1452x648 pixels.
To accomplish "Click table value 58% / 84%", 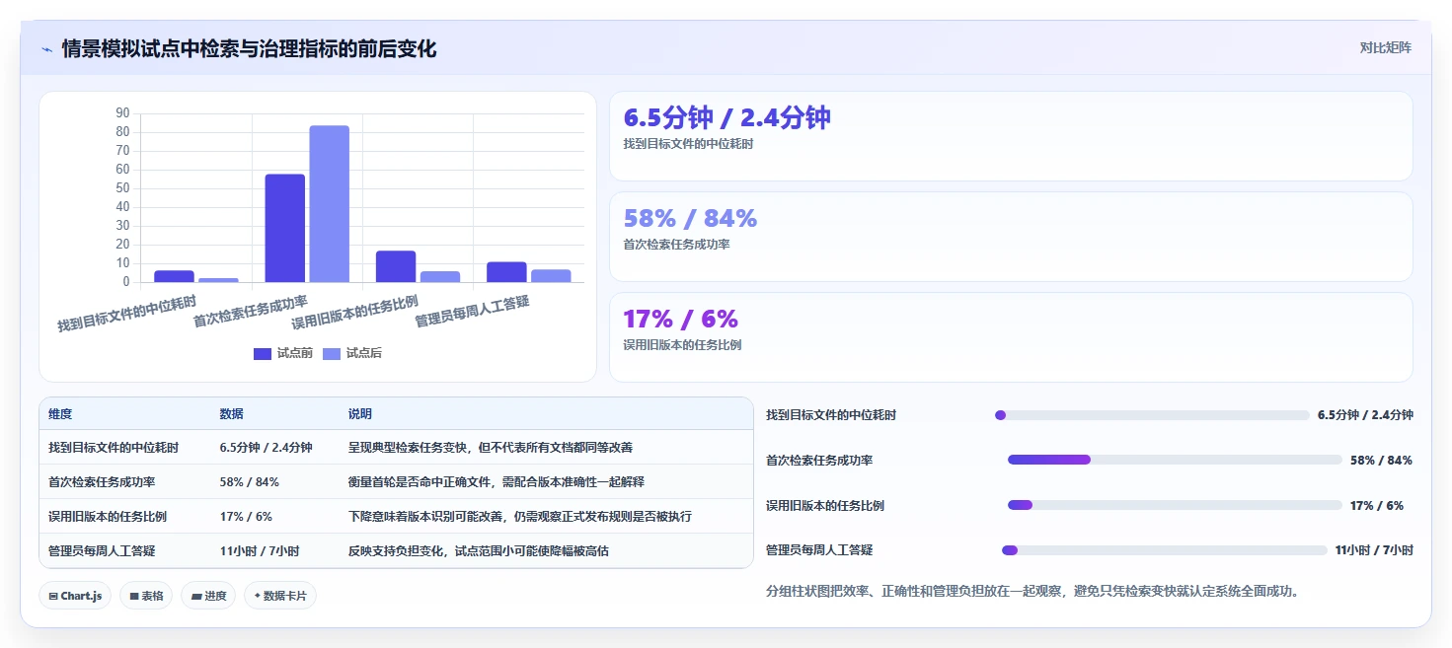I will pyautogui.click(x=249, y=482).
